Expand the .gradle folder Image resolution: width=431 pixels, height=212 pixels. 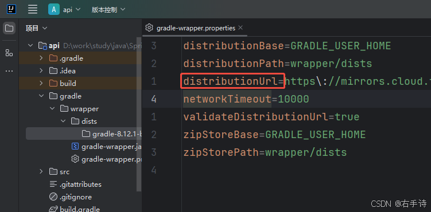pyautogui.click(x=41, y=58)
